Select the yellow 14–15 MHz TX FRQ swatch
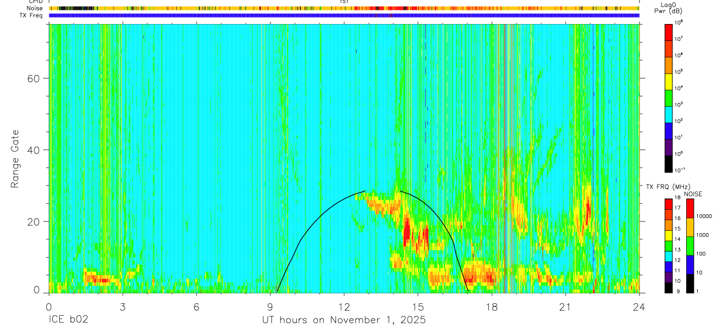This screenshot has height=332, width=719. (669, 235)
